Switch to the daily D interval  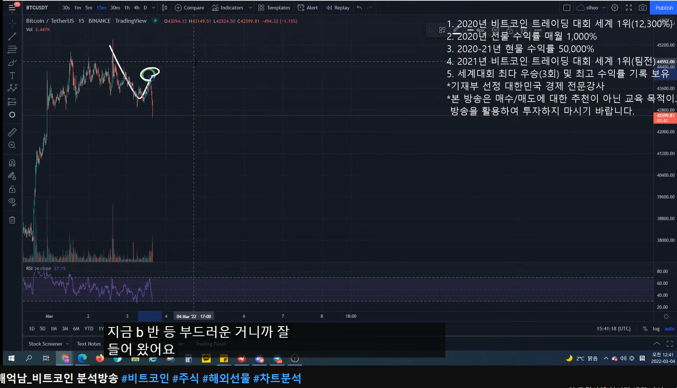pos(145,8)
